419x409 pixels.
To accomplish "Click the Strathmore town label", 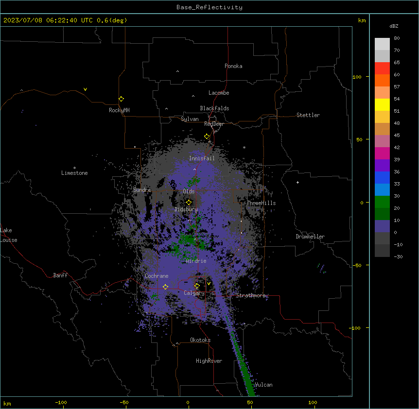I will [x=251, y=295].
